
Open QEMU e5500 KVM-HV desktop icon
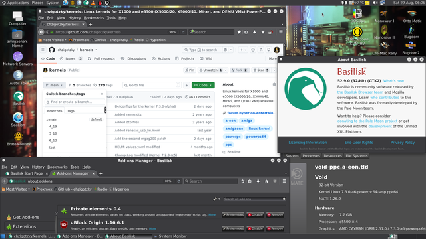point(357,35)
